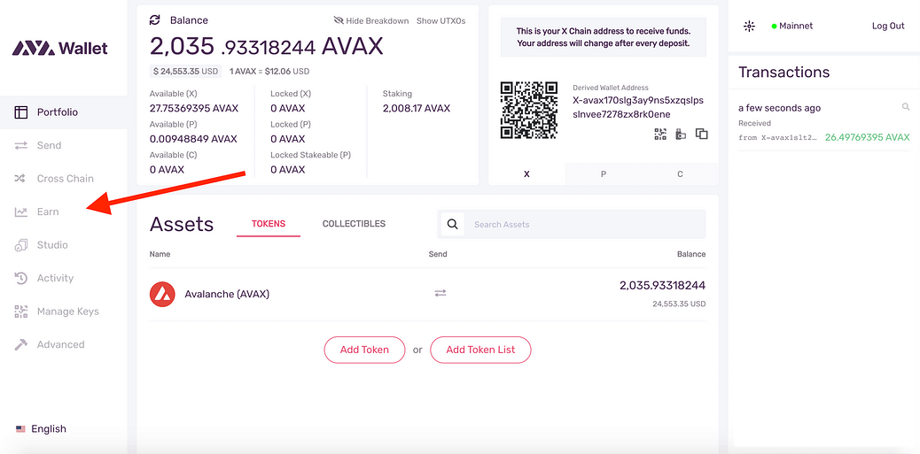
Task: Click the Mainnet network selector
Action: tap(792, 26)
